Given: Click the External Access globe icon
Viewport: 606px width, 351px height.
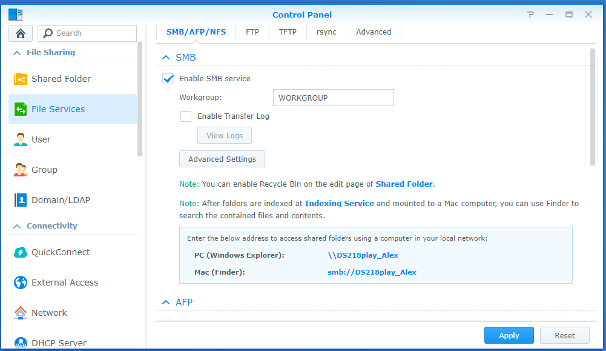Looking at the screenshot, I should tap(21, 282).
